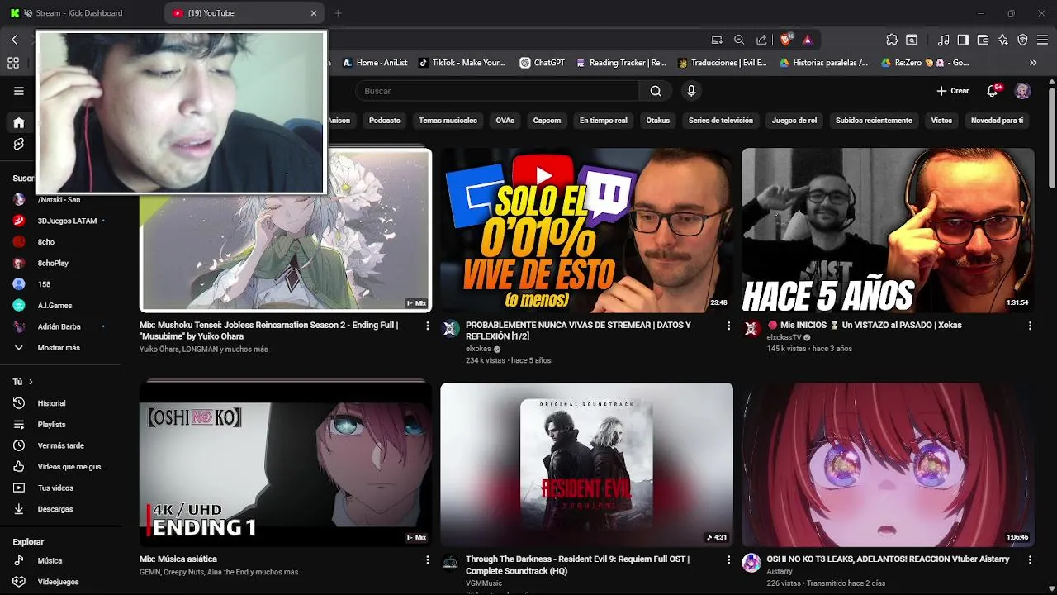Open the Historial sidebar entry
Image resolution: width=1057 pixels, height=595 pixels.
pyautogui.click(x=59, y=403)
